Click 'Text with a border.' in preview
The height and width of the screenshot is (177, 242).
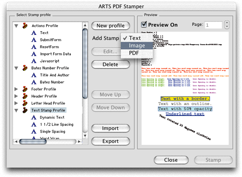coord(185,99)
